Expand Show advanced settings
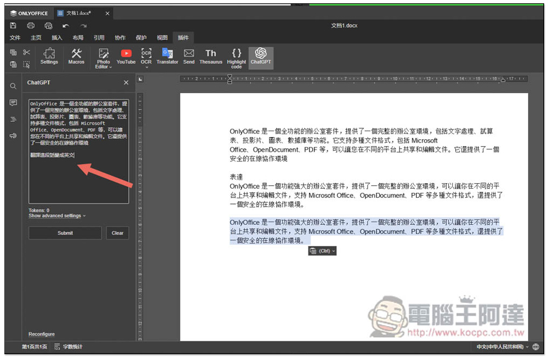 [x=57, y=215]
